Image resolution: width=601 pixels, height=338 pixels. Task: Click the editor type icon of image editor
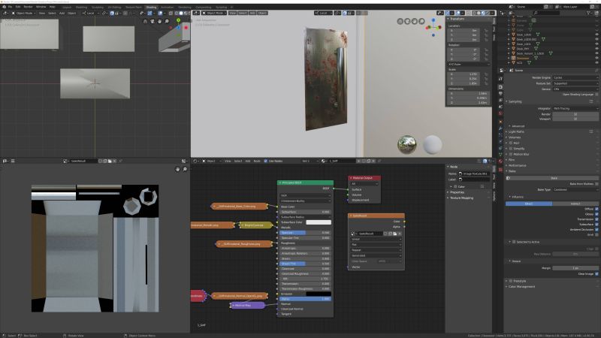click(x=5, y=161)
